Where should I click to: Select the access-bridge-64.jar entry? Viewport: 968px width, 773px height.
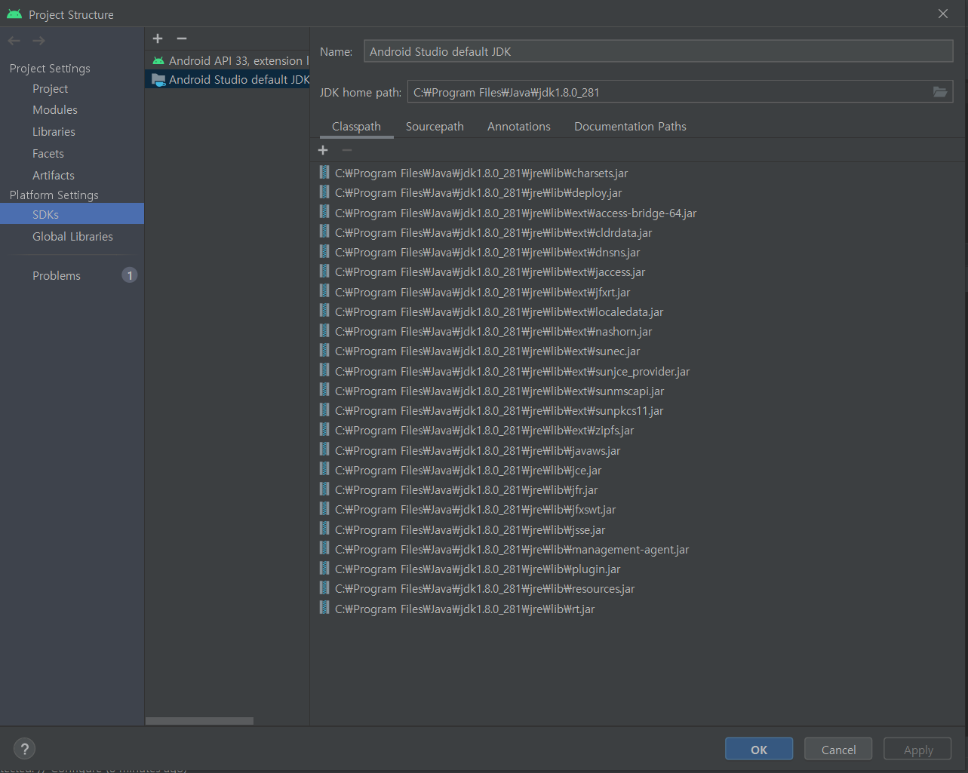pyautogui.click(x=515, y=213)
